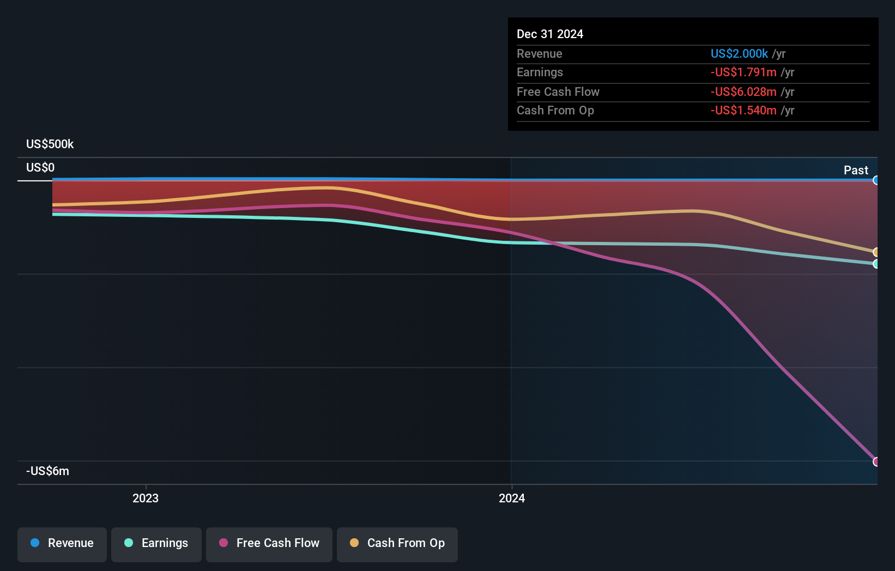Viewport: 895px width, 571px height.
Task: Click the Past label on chart
Action: pos(856,170)
